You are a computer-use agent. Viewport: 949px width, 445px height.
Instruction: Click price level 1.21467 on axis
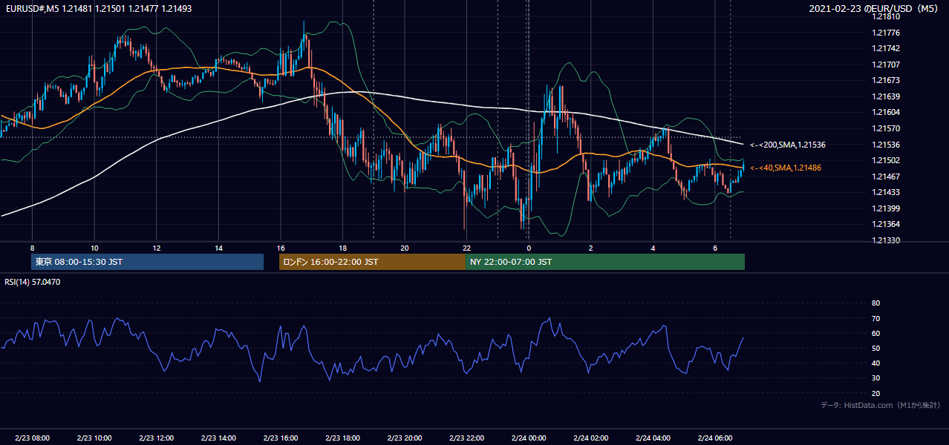885,177
